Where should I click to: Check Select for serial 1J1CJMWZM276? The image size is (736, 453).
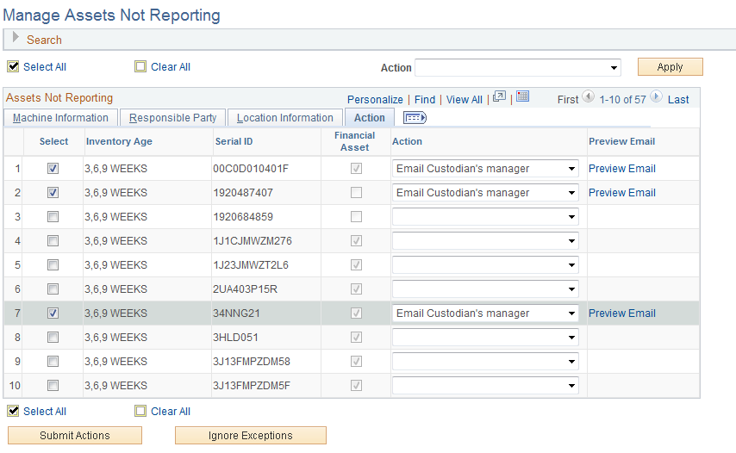53,241
